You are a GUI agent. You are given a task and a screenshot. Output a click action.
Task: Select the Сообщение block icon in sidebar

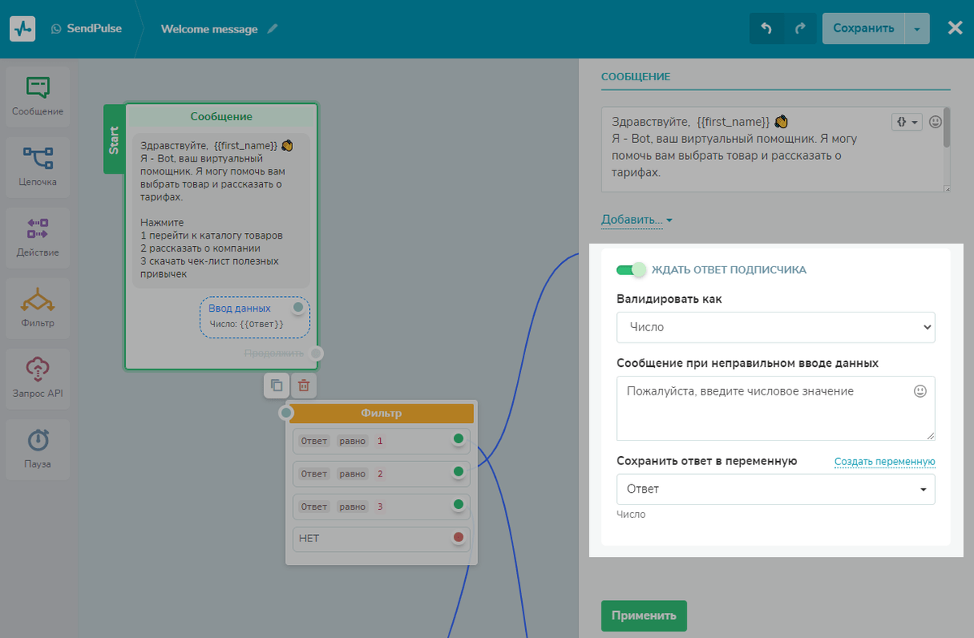(37, 96)
